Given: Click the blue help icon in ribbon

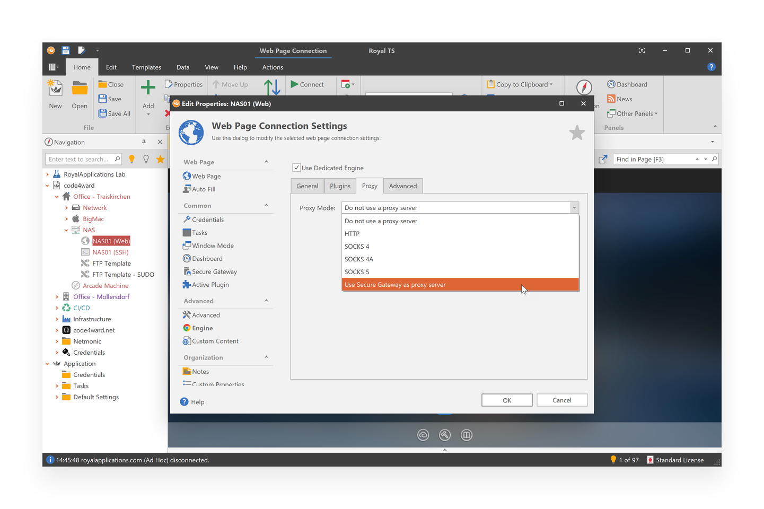Looking at the screenshot, I should pyautogui.click(x=711, y=67).
